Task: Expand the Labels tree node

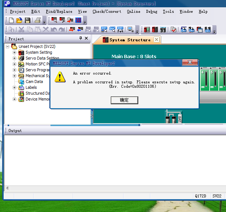Action: pos(15,88)
